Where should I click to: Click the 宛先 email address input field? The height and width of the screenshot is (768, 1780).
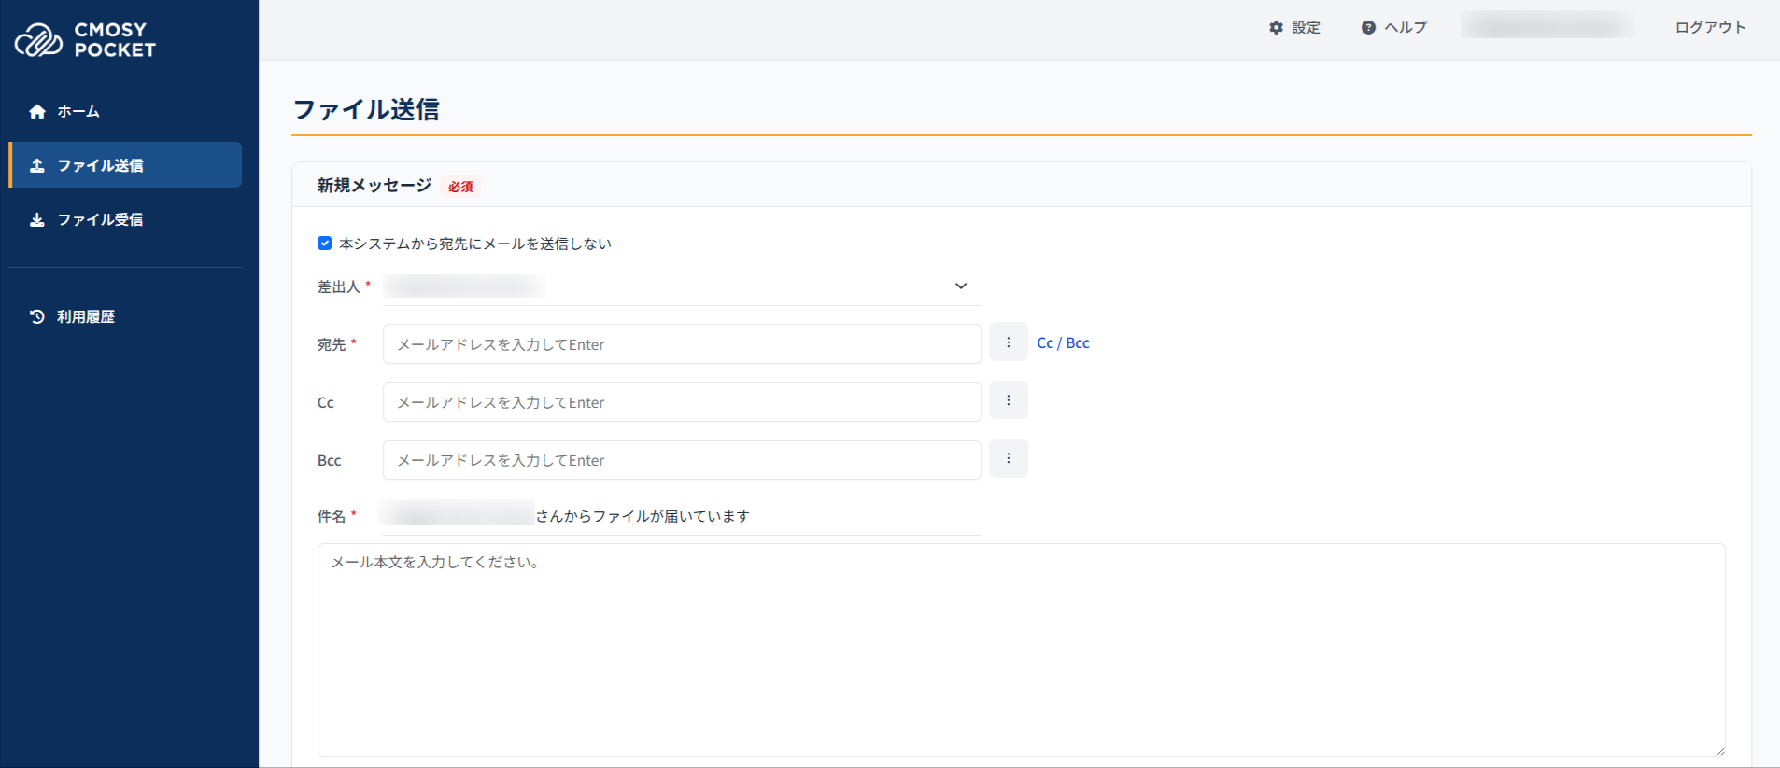681,344
